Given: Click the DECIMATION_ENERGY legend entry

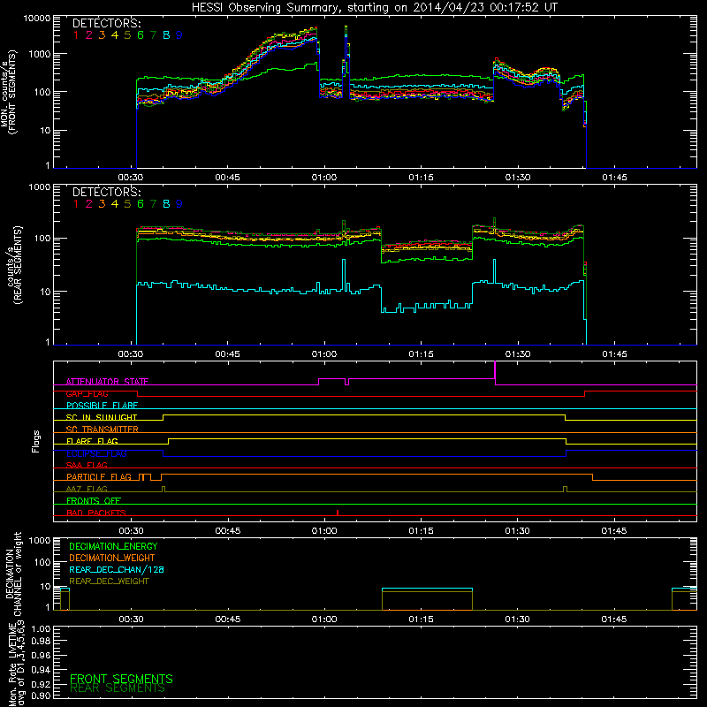Looking at the screenshot, I should pyautogui.click(x=113, y=546).
